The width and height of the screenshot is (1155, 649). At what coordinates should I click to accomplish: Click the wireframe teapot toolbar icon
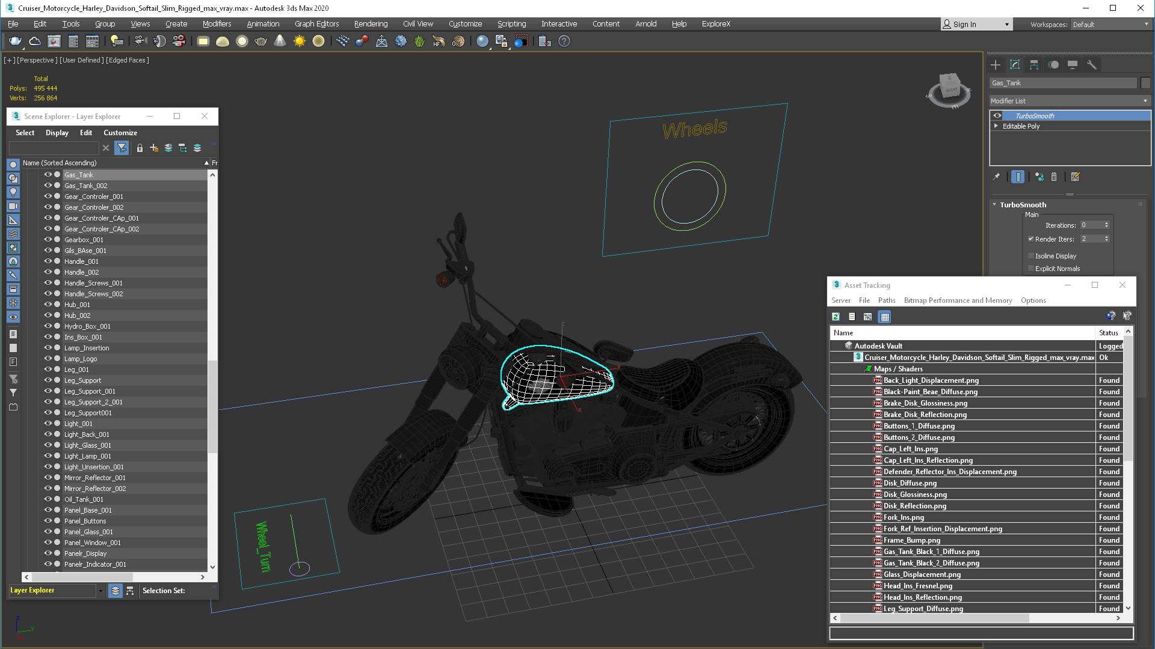(260, 41)
